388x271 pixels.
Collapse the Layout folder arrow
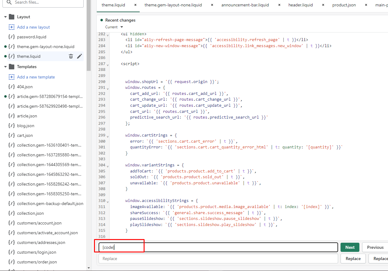pyautogui.click(x=5, y=17)
